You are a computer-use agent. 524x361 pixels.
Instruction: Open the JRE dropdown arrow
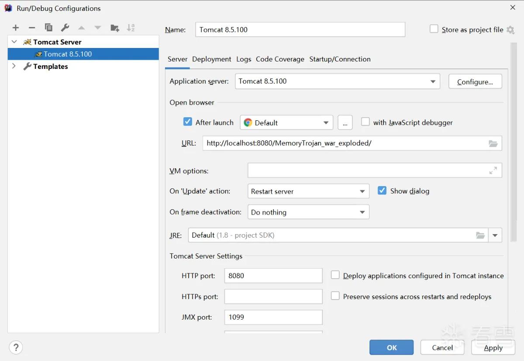pyautogui.click(x=495, y=235)
